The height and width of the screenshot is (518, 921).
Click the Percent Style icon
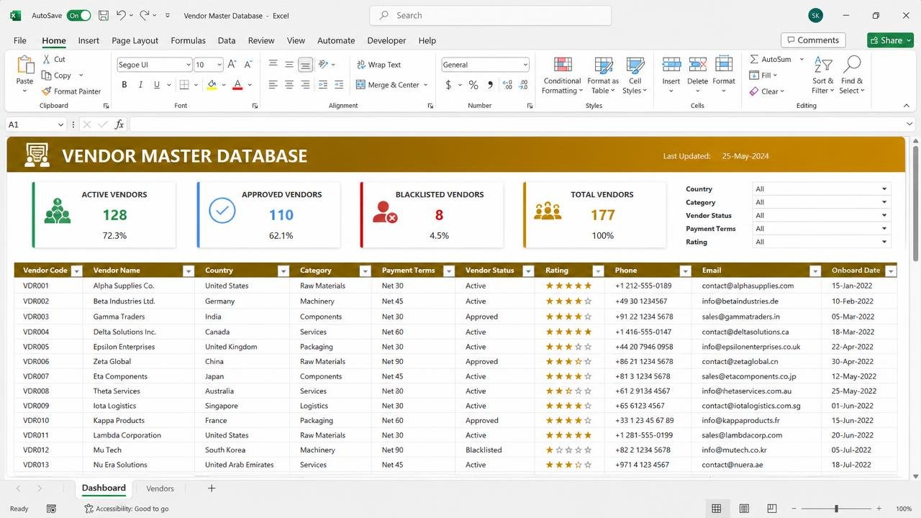473,85
